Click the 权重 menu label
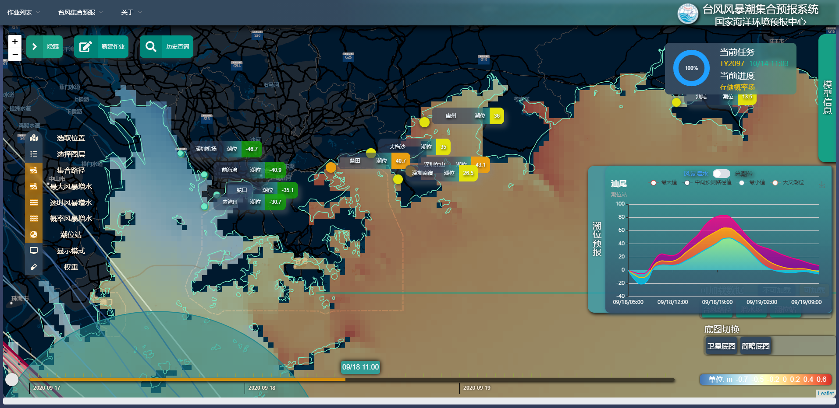The height and width of the screenshot is (408, 839). pyautogui.click(x=71, y=267)
